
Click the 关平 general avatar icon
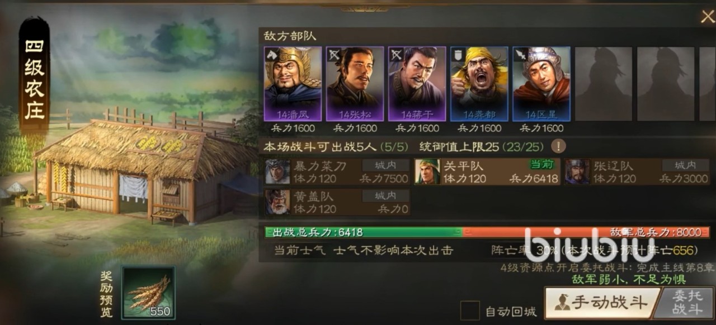tap(427, 172)
